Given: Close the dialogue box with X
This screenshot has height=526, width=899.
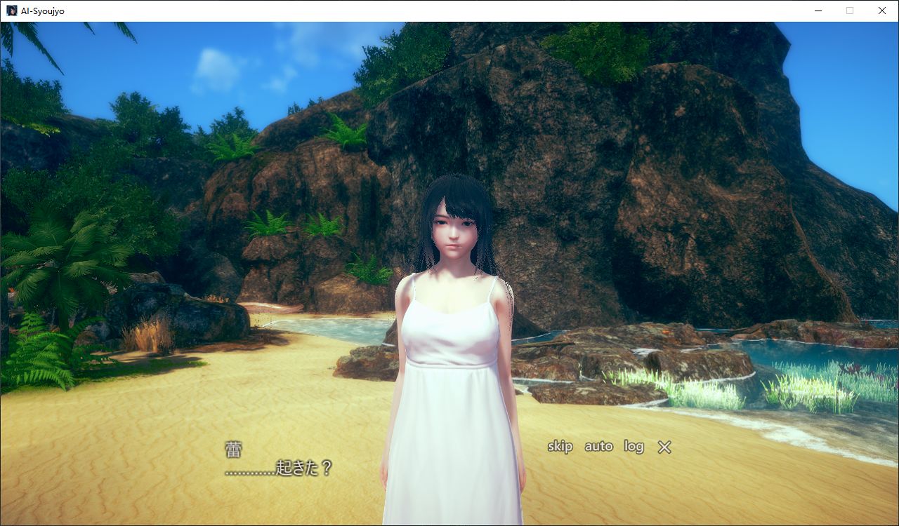Looking at the screenshot, I should [x=664, y=447].
